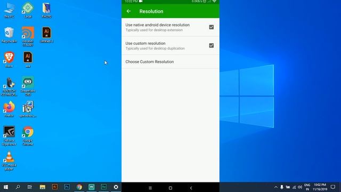
Task: Switch to Illustrator in the taskbar
Action: 54,187
